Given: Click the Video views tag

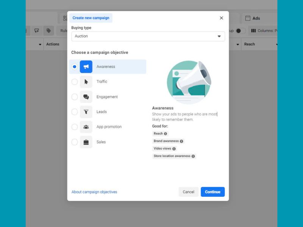Looking at the screenshot, I should tap(164, 149).
